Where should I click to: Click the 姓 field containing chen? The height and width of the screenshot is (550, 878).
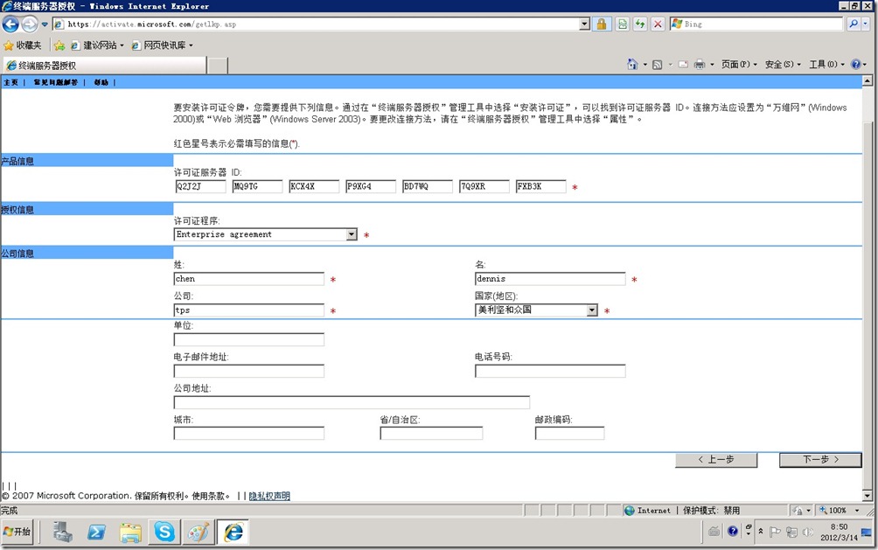(248, 279)
